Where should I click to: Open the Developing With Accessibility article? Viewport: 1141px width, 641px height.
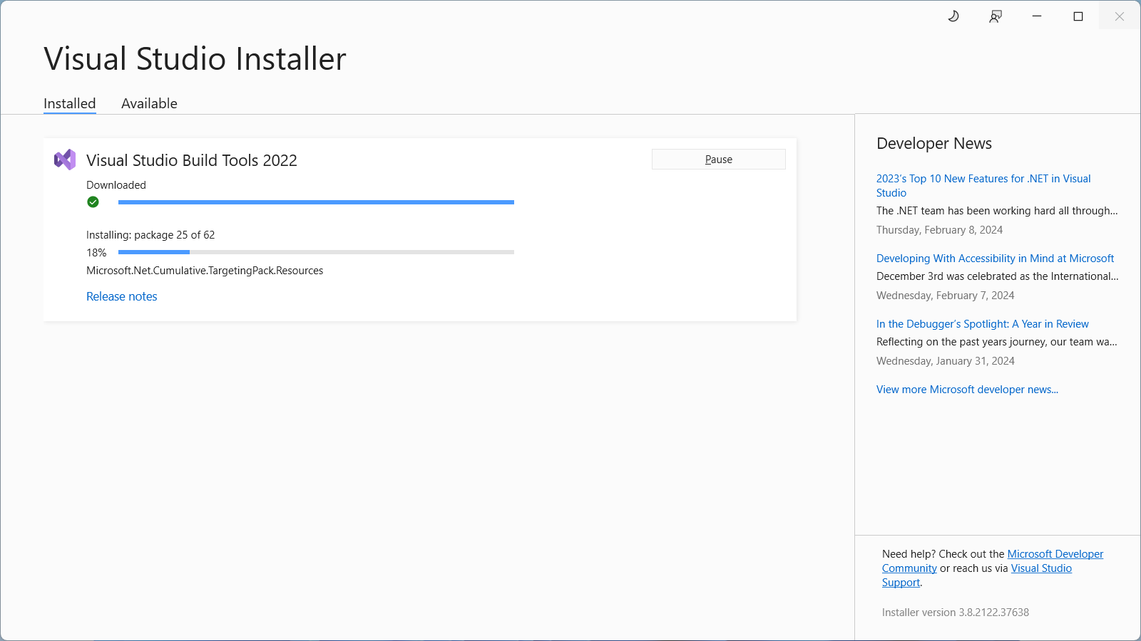pyautogui.click(x=995, y=258)
